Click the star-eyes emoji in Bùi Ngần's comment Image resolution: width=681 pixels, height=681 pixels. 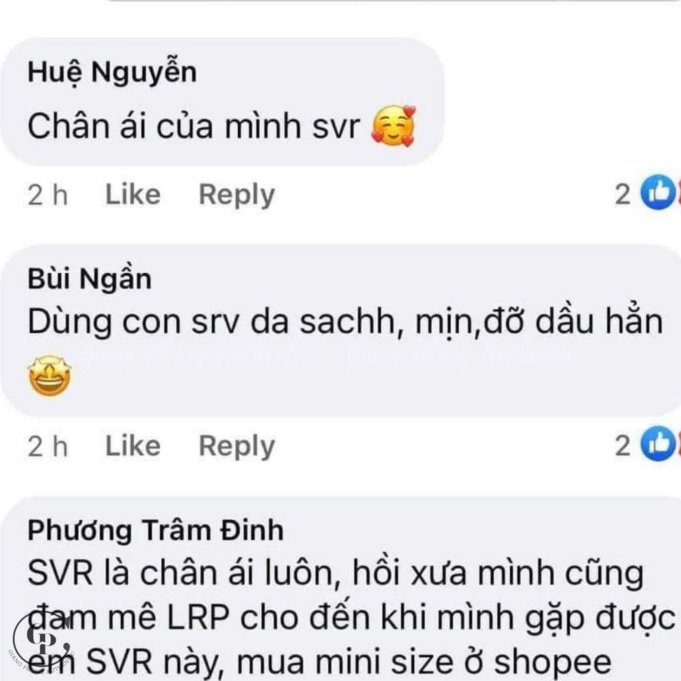(x=50, y=376)
